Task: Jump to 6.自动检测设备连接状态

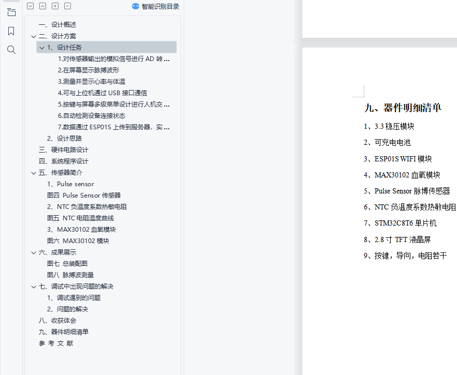Action: [92, 116]
